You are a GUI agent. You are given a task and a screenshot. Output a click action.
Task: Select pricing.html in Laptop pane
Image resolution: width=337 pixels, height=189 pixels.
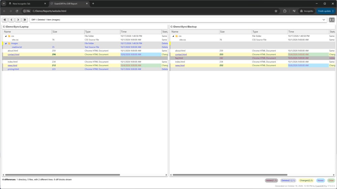point(13,69)
